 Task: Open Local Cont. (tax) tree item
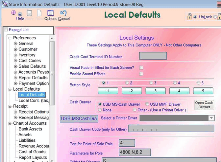click(x=34, y=100)
